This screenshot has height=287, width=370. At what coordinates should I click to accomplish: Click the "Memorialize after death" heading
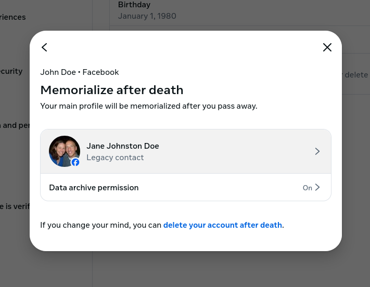point(112,90)
